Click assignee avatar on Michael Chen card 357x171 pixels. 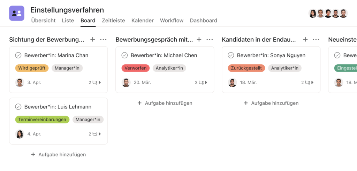point(126,83)
